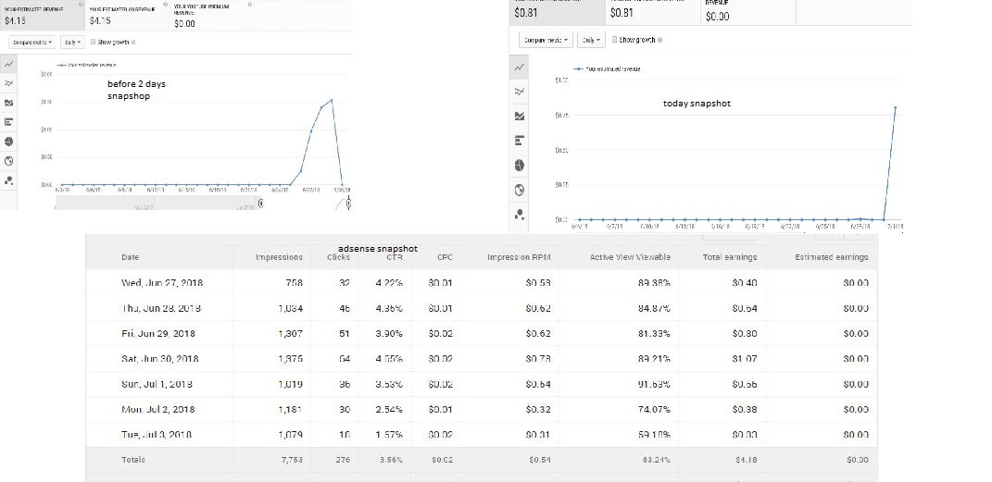
Task: Enable Show growth checkbox in before-2-days panel
Action: pyautogui.click(x=93, y=43)
